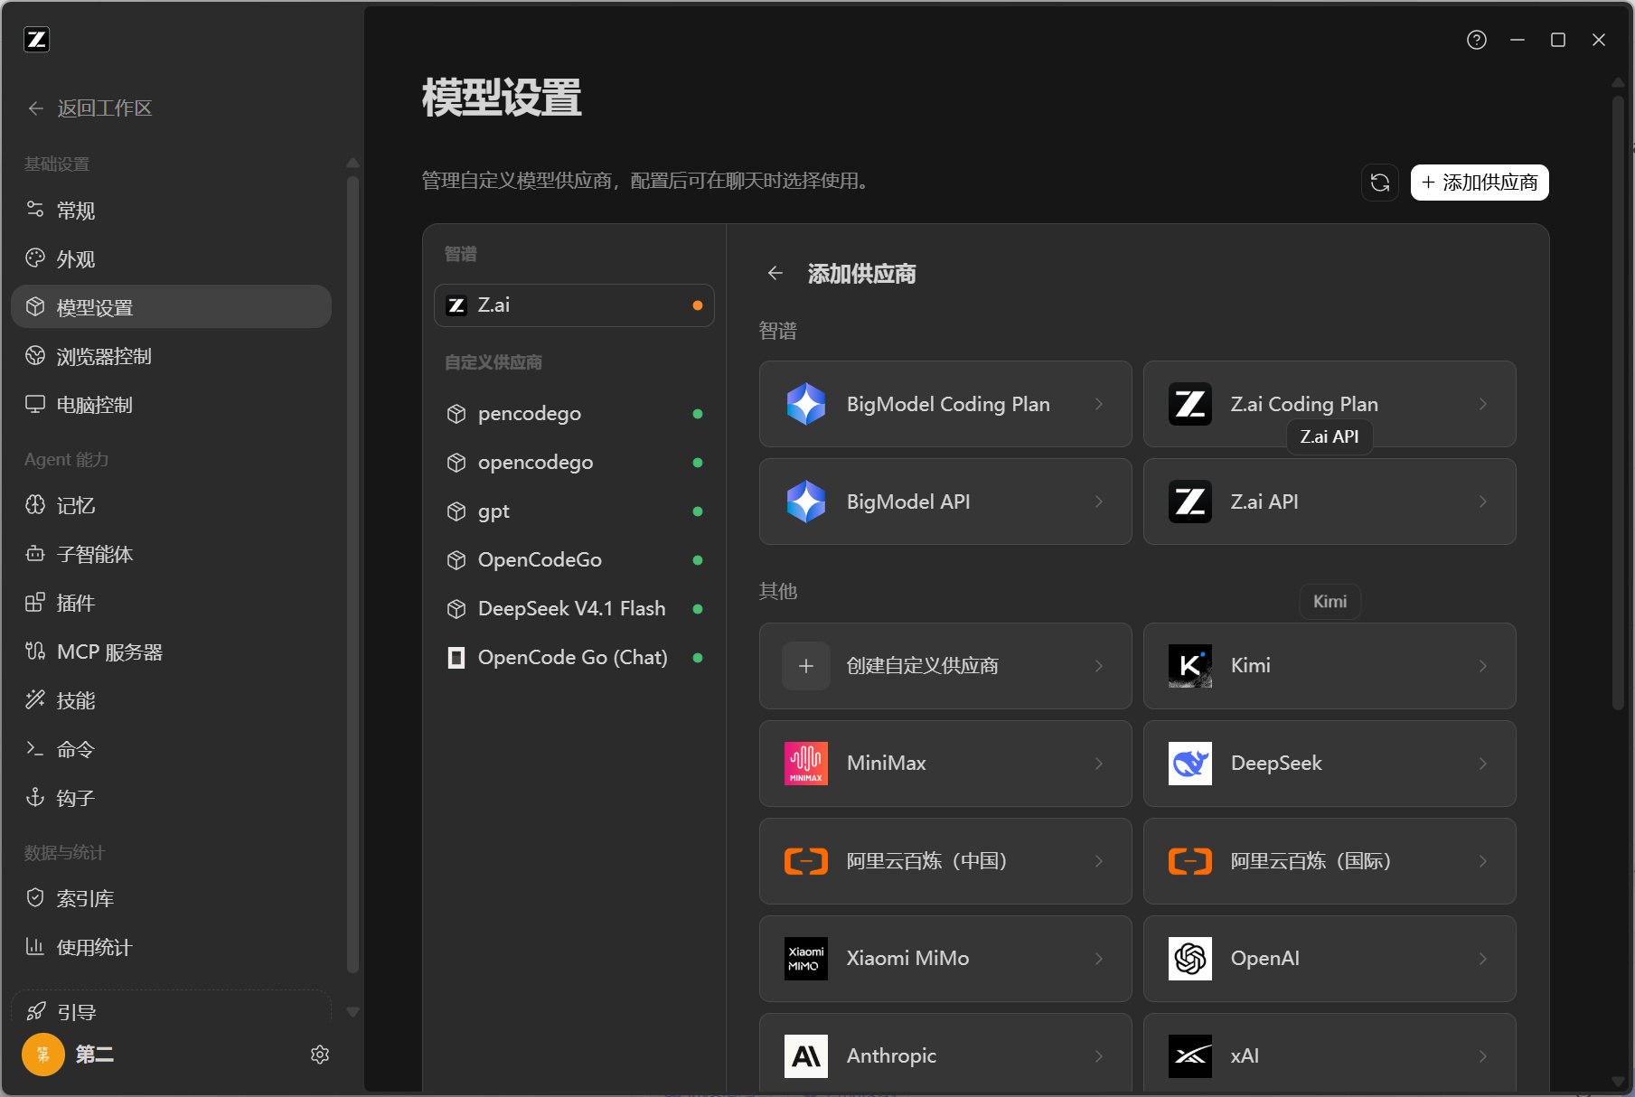This screenshot has height=1097, width=1635.
Task: Click the chevron on MiniMax card
Action: tap(1099, 764)
